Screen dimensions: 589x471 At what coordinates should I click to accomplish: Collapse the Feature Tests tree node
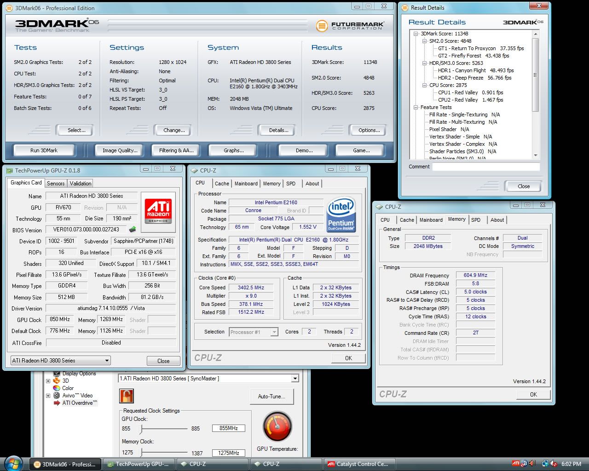416,107
